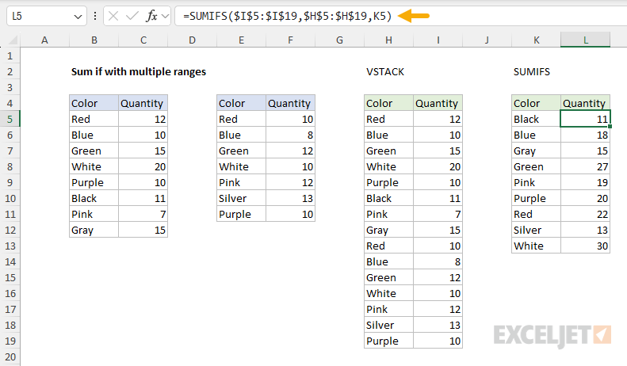627x366 pixels.
Task: Click the VSTACK label cell
Action: tap(385, 72)
